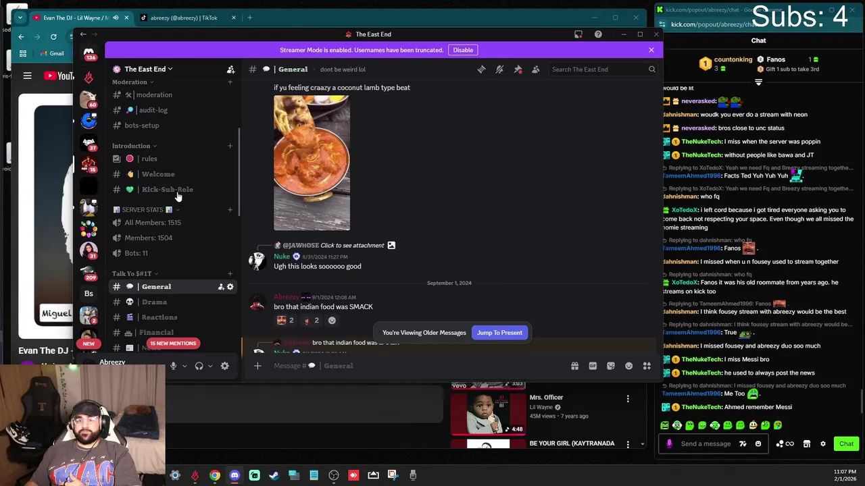Open invite people icon beside The East End
This screenshot has width=865, height=486.
pyautogui.click(x=230, y=69)
